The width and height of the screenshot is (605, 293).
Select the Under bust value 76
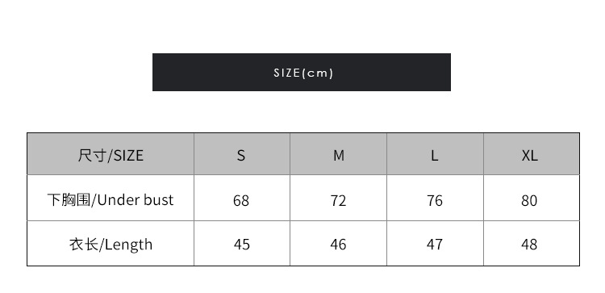435,201
